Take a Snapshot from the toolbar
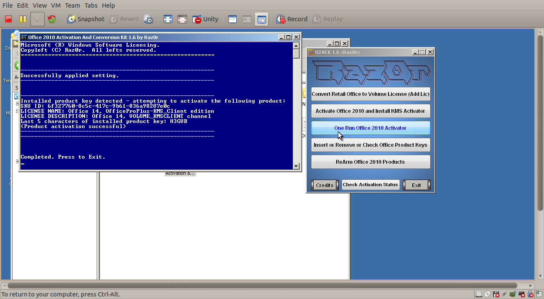This screenshot has height=299, width=544. 85,19
